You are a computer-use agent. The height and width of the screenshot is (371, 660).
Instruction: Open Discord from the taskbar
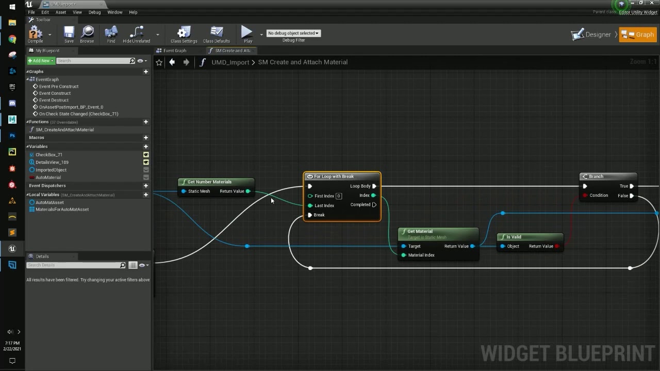[12, 103]
